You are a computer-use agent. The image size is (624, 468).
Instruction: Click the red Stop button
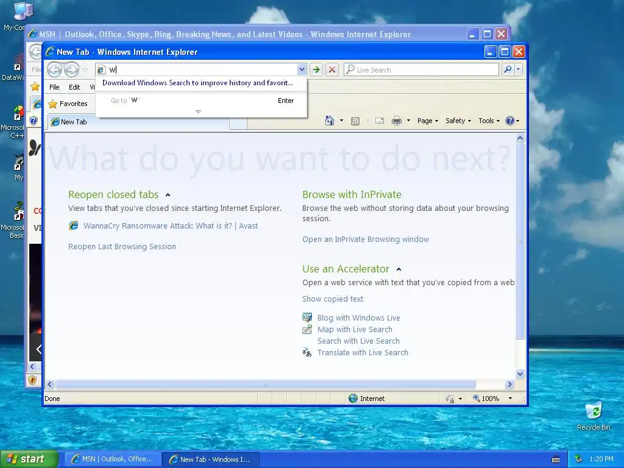point(332,69)
